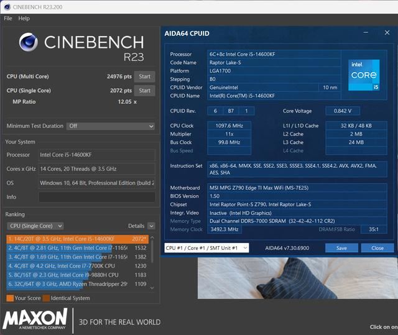The image size is (398, 335).
Task: Open the CPU #1 / Core #1 selector
Action: 206,248
